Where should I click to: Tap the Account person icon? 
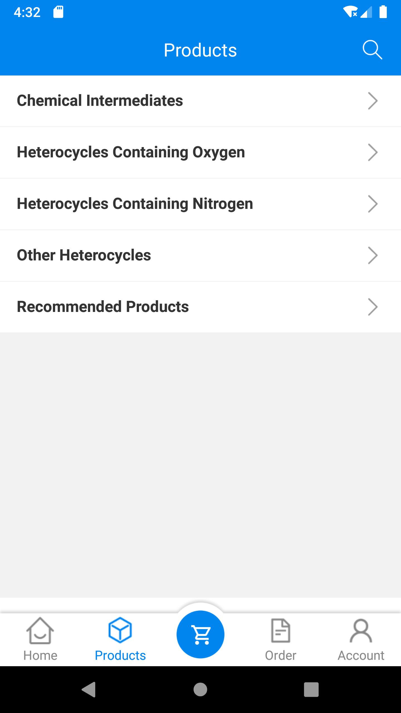[361, 631]
